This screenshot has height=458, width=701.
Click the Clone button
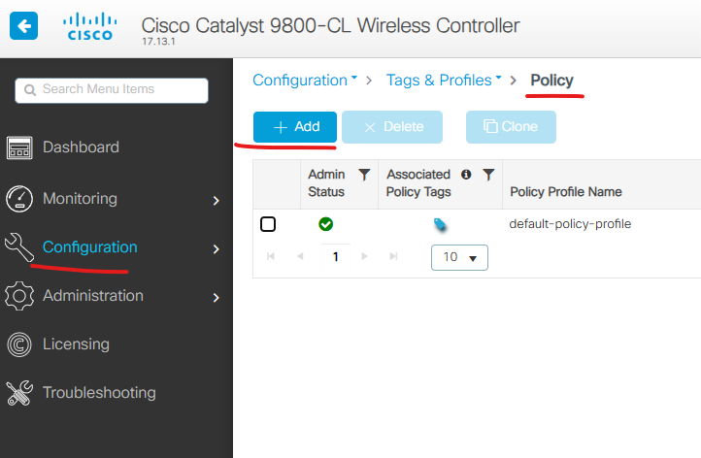[511, 127]
